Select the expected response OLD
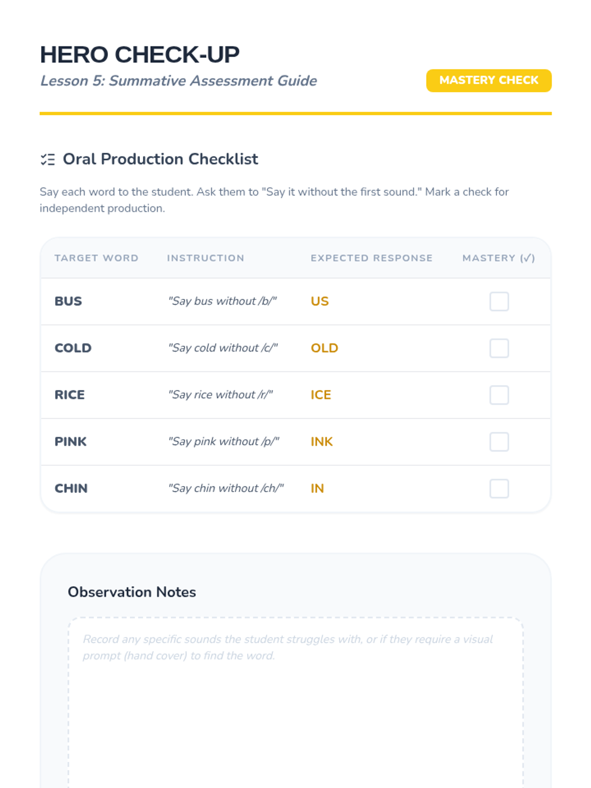Viewport: 591px width, 788px height. (324, 348)
